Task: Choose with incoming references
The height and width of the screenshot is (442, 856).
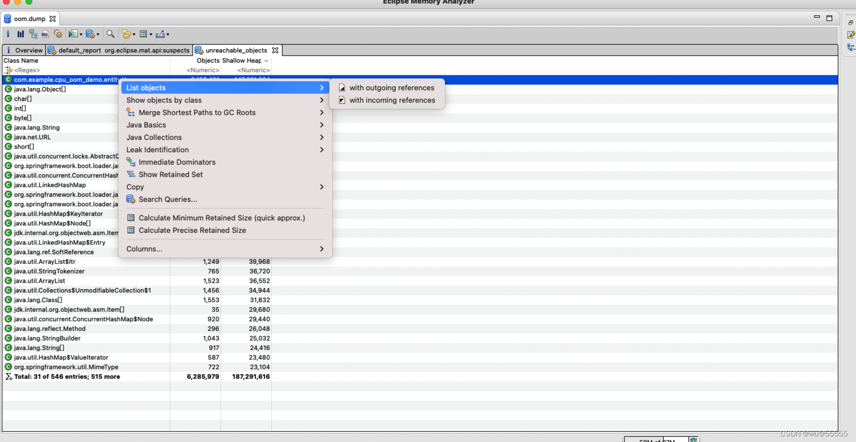Action: point(387,100)
